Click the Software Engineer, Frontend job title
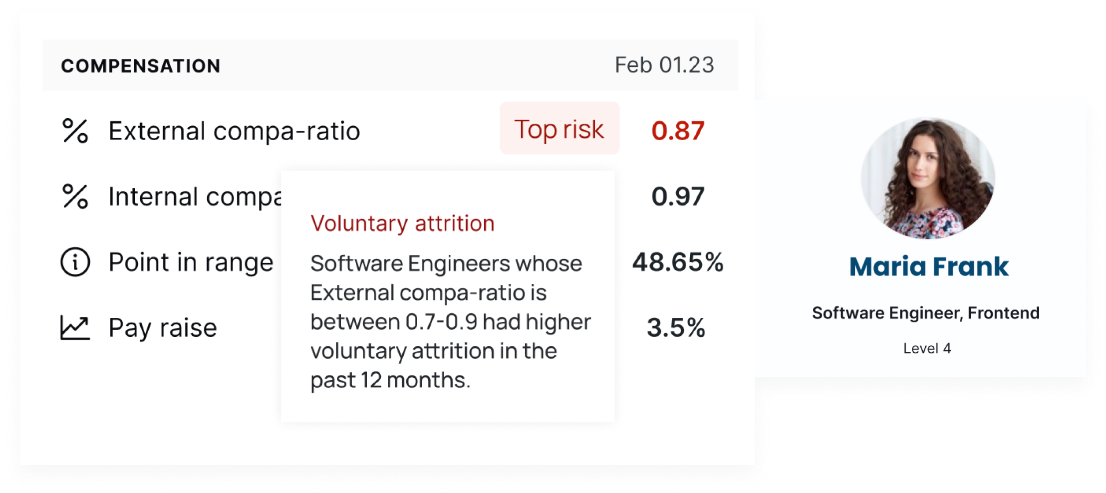Viewport: 1106px width, 493px height. tap(925, 313)
